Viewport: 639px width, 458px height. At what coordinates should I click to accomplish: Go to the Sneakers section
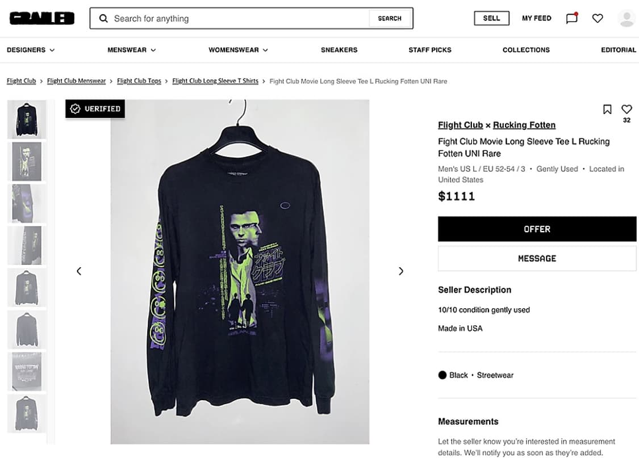[339, 50]
